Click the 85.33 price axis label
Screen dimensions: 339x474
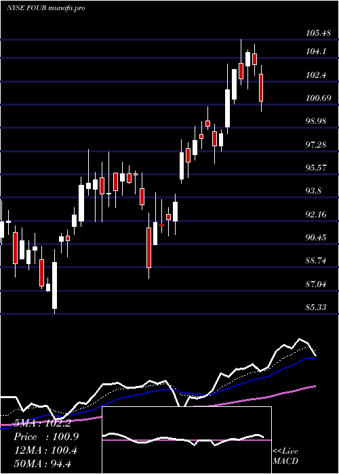pos(317,307)
